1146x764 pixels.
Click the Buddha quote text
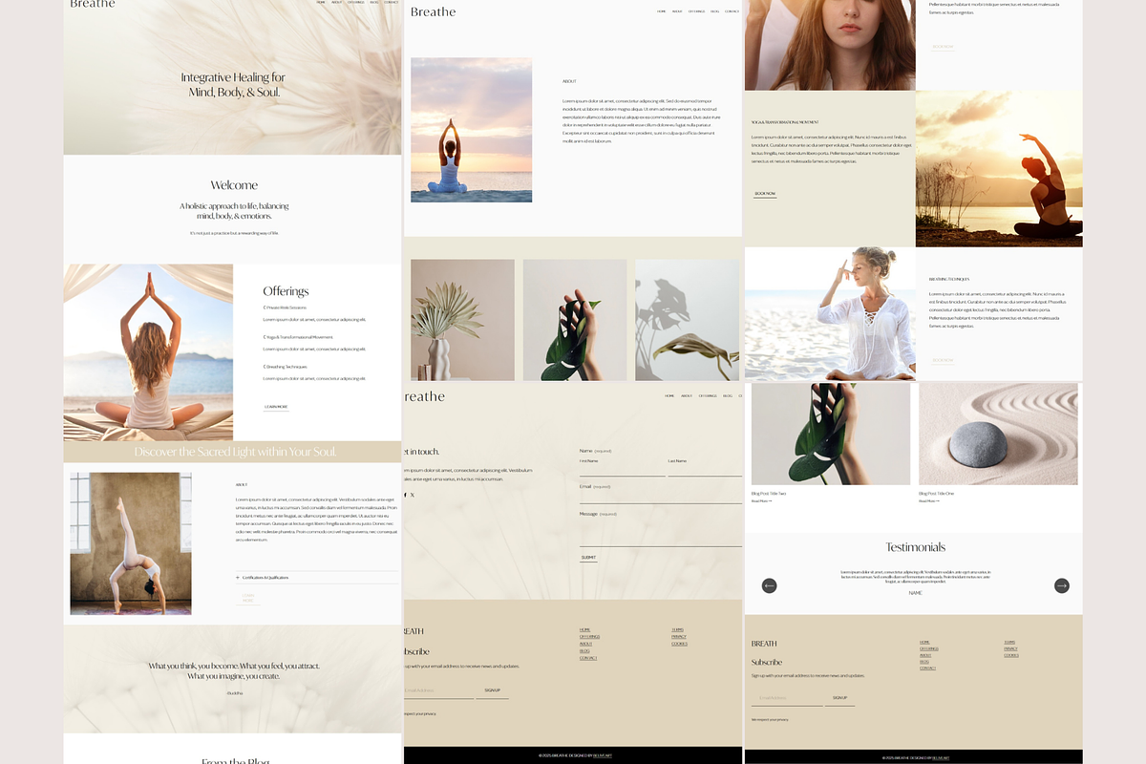point(234,671)
